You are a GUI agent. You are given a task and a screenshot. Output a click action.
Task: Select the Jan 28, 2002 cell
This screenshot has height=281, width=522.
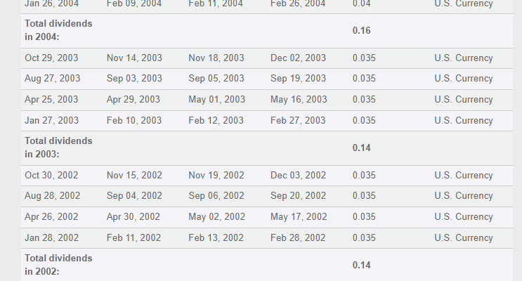pos(51,237)
